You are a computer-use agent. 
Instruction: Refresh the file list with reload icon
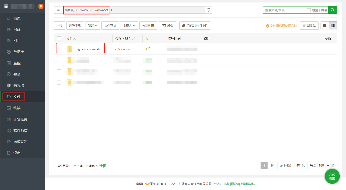click(x=208, y=10)
